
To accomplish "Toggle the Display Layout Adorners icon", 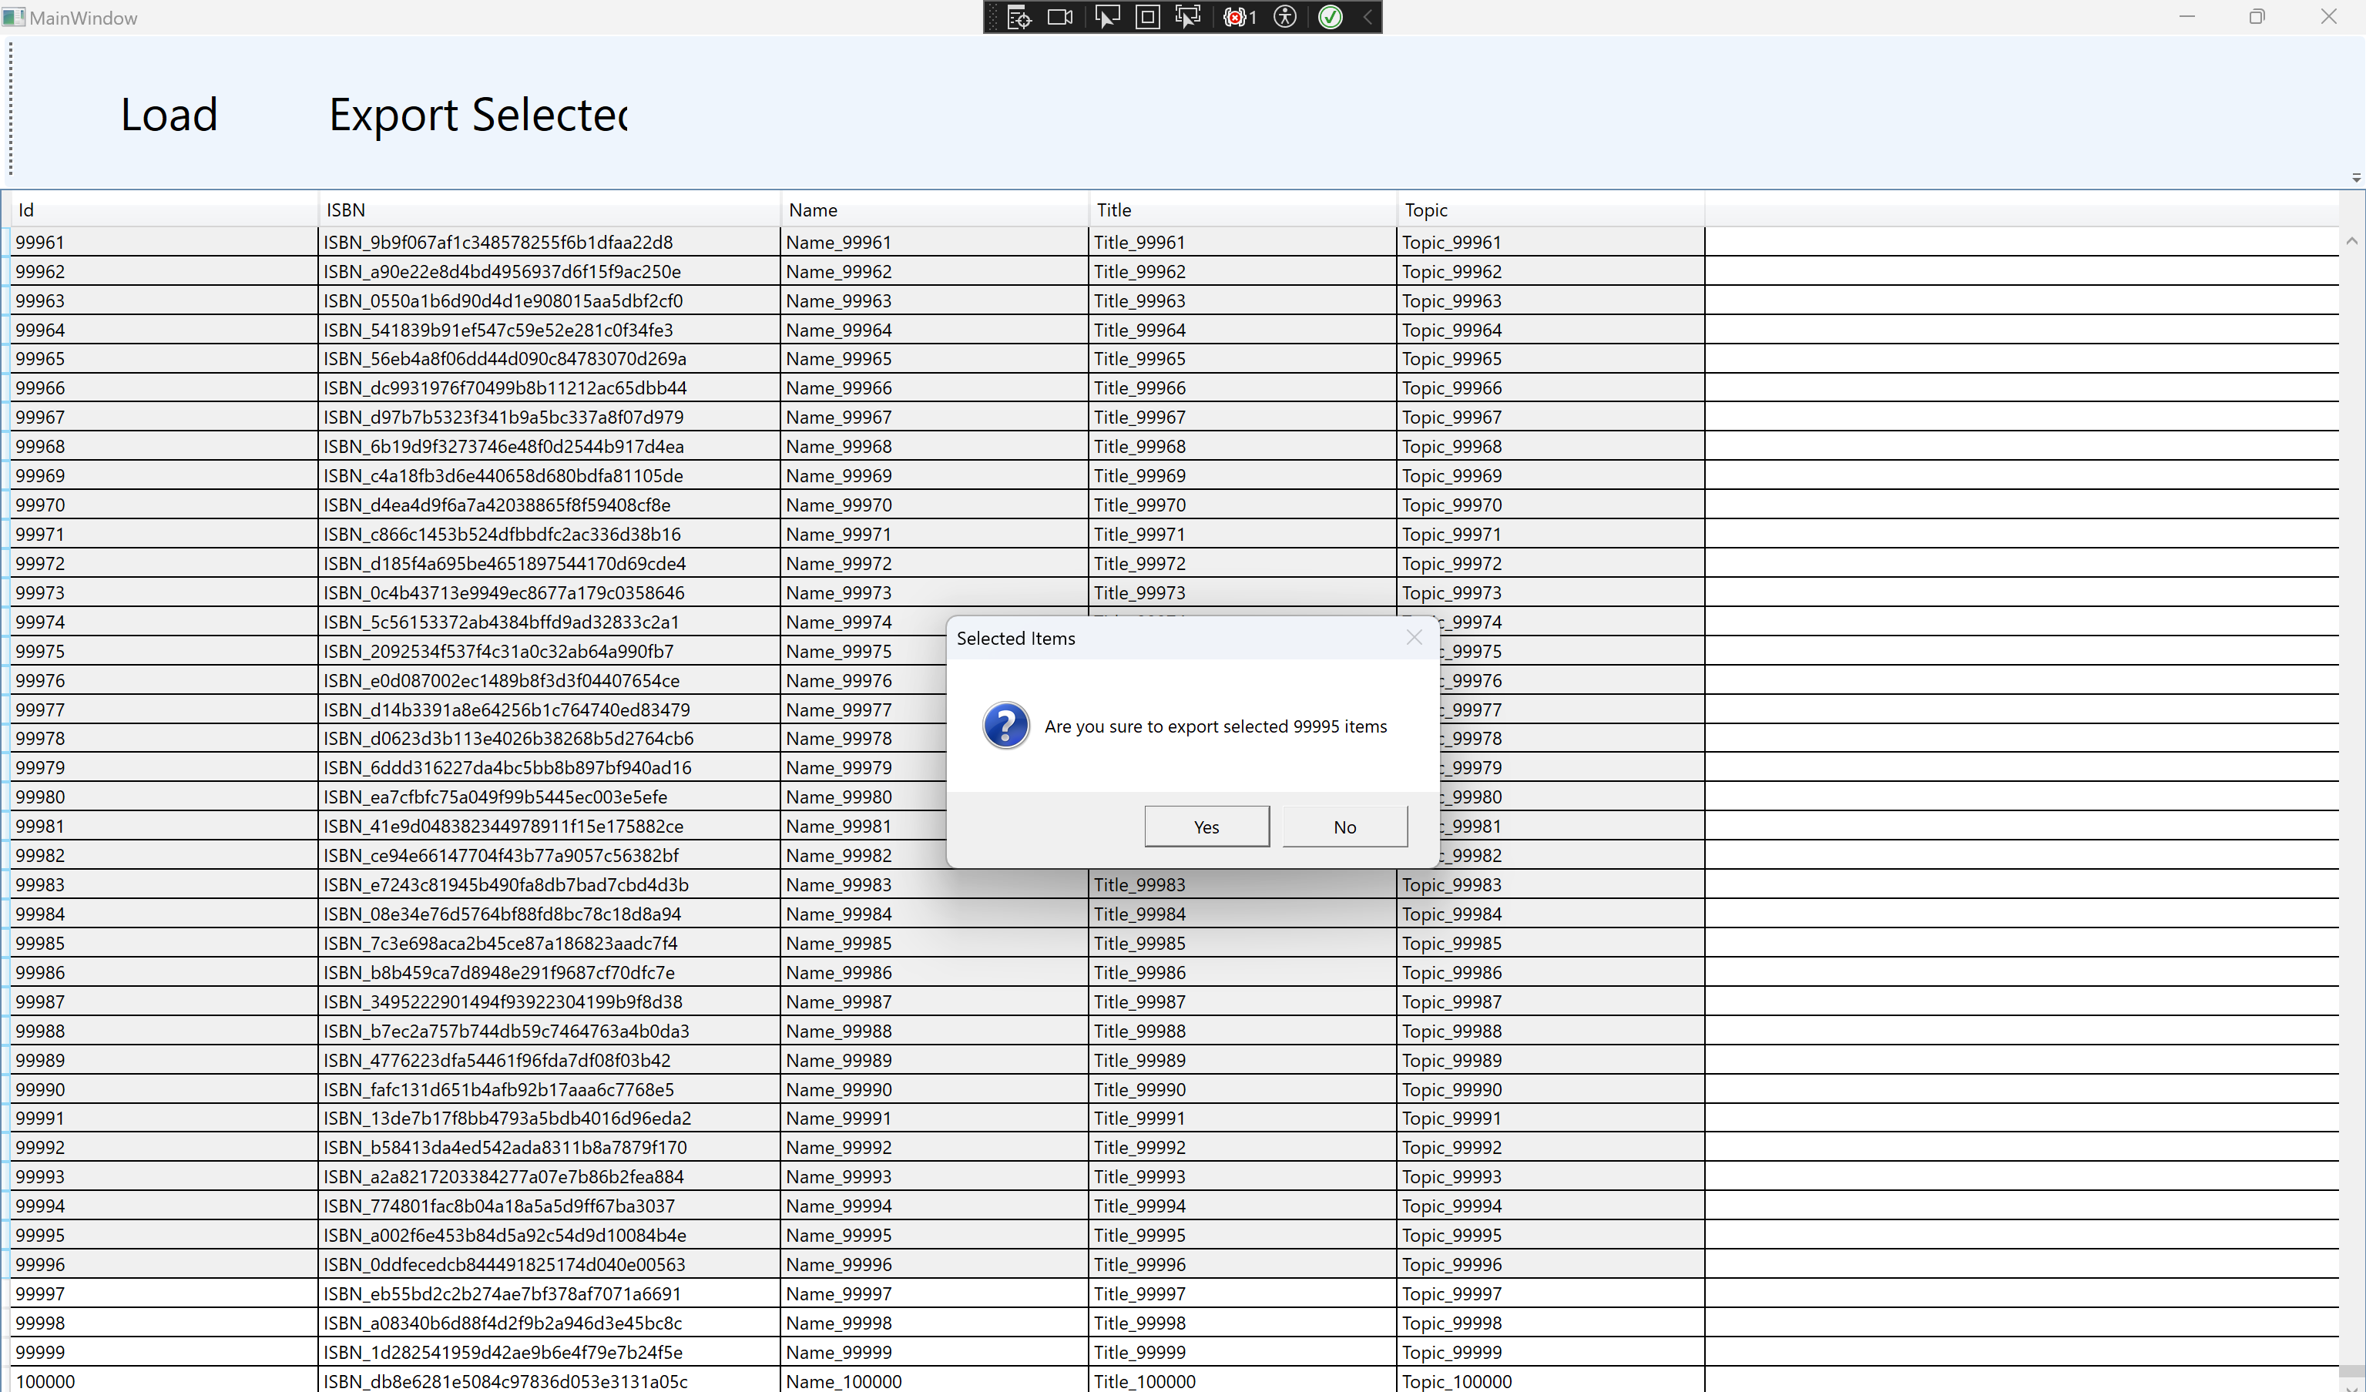I will click(1147, 17).
